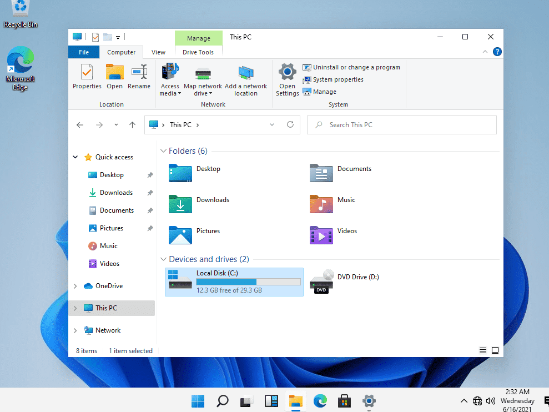Open the Recent locations dropdown arrow
Screen dimensions: 549x412
click(x=116, y=125)
